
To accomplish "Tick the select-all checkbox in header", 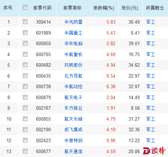I will tap(25, 7).
